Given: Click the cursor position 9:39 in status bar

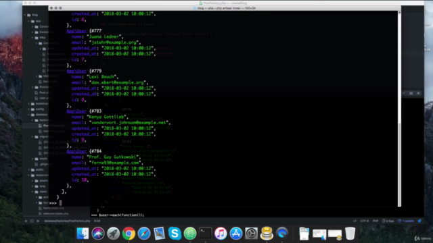Looking at the screenshot, I should (97, 221).
